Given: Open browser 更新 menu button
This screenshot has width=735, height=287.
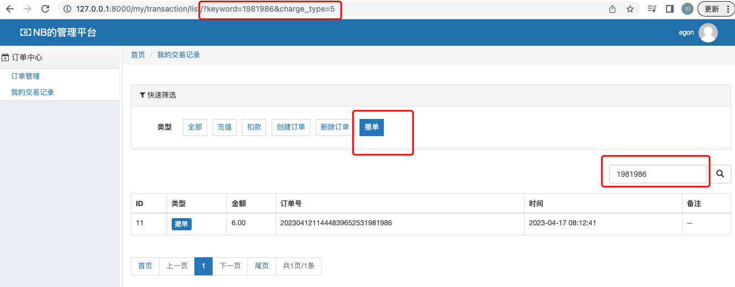Looking at the screenshot, I should click(716, 9).
